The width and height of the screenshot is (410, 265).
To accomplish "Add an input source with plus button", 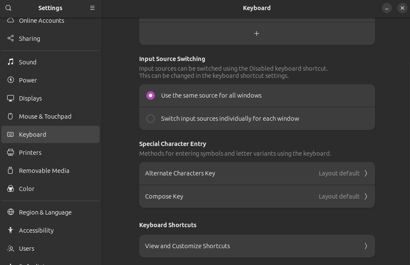I will coord(257,33).
